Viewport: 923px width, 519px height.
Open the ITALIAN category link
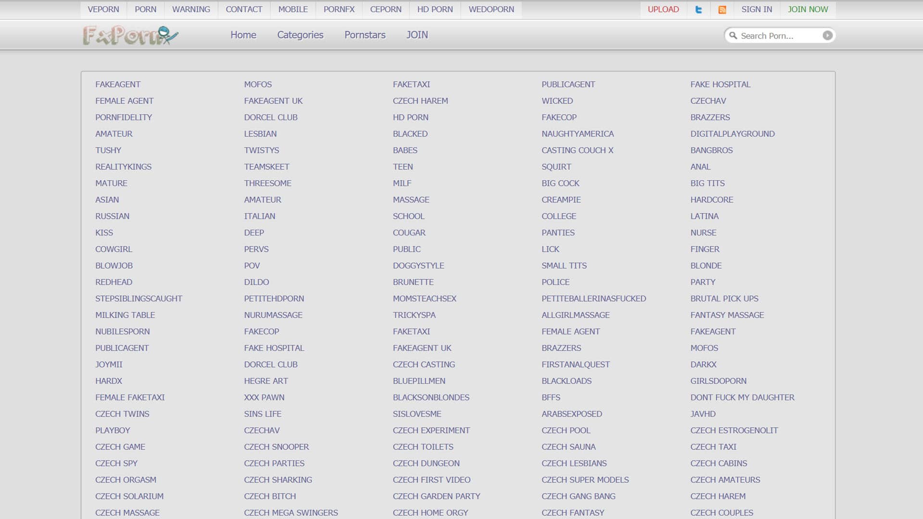(x=260, y=216)
